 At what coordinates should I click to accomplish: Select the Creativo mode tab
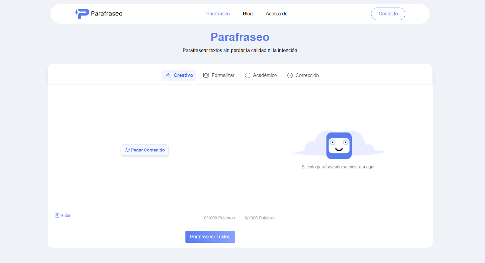click(x=179, y=75)
